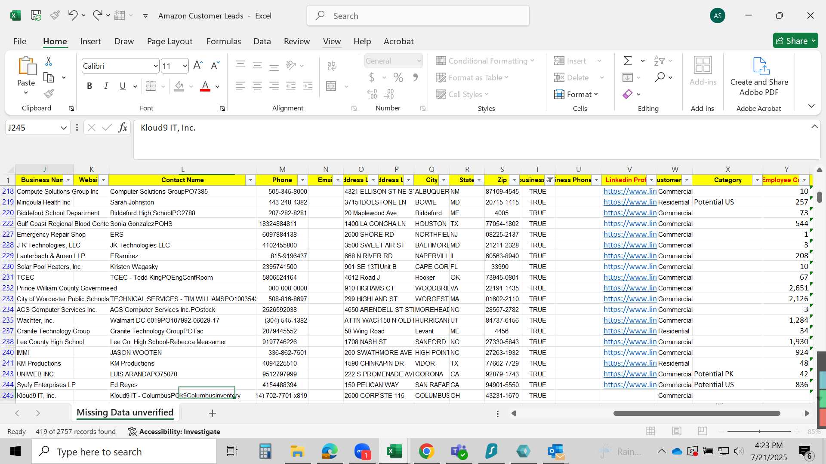This screenshot has width=826, height=464.
Task: Click the Copy icon in Clipboard group
Action: pos(49,78)
